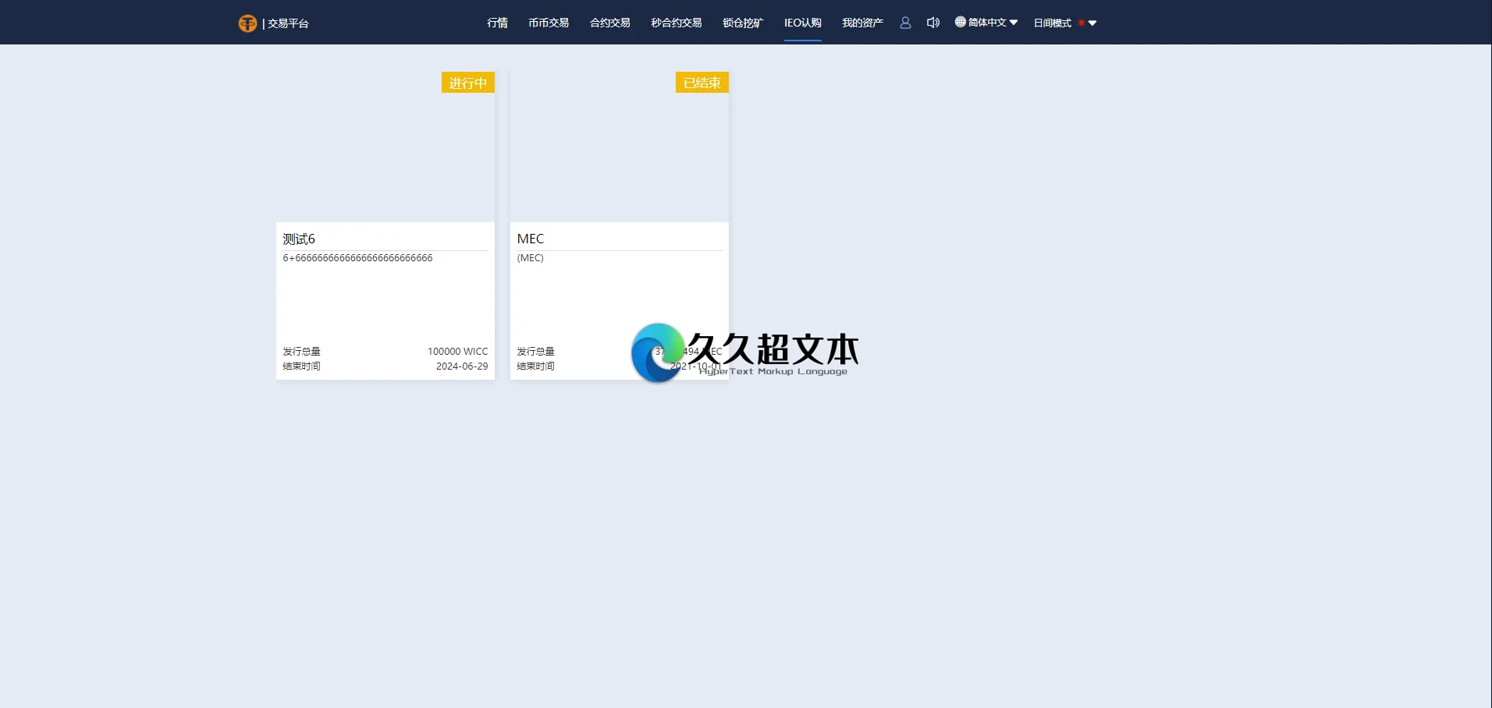Open the user account icon
The height and width of the screenshot is (708, 1492).
pos(905,23)
